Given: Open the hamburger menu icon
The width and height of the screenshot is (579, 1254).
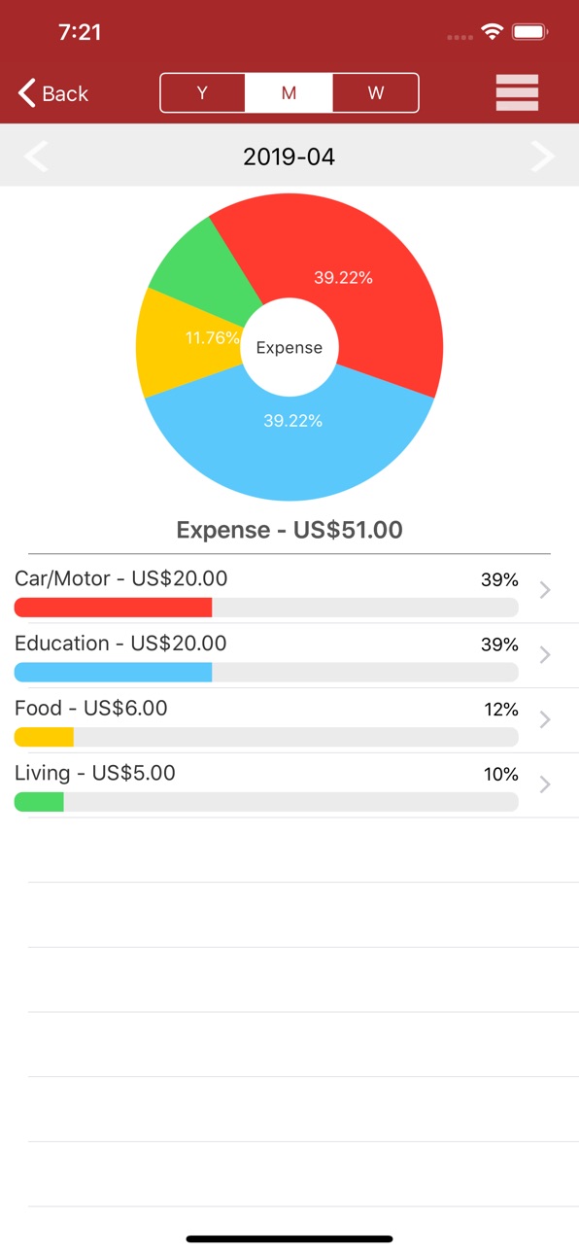Looking at the screenshot, I should (x=517, y=93).
